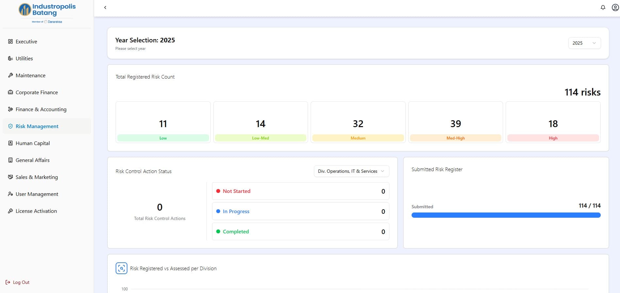
Task: Click the Not Started status row
Action: coord(301,191)
